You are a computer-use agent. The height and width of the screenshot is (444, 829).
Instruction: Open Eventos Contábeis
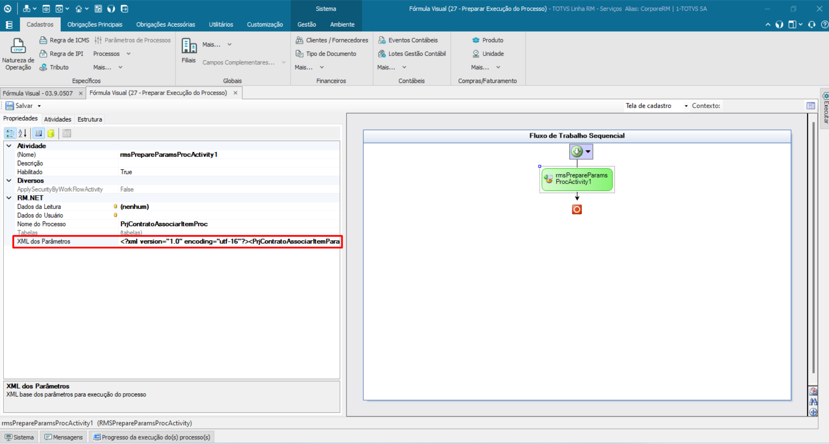point(408,40)
